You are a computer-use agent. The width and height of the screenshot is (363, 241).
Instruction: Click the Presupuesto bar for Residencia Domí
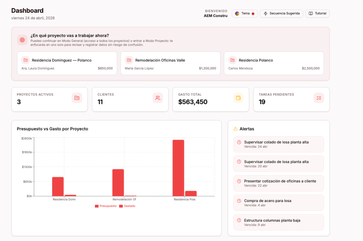pyautogui.click(x=58, y=186)
